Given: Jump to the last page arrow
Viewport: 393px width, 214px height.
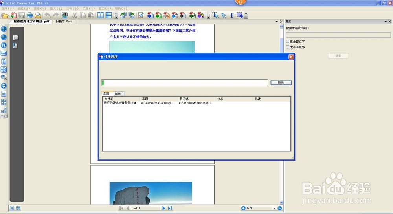Looking at the screenshot, I should pos(170,208).
